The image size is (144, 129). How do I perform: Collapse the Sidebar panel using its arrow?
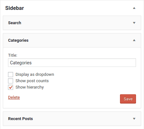pos(134,8)
